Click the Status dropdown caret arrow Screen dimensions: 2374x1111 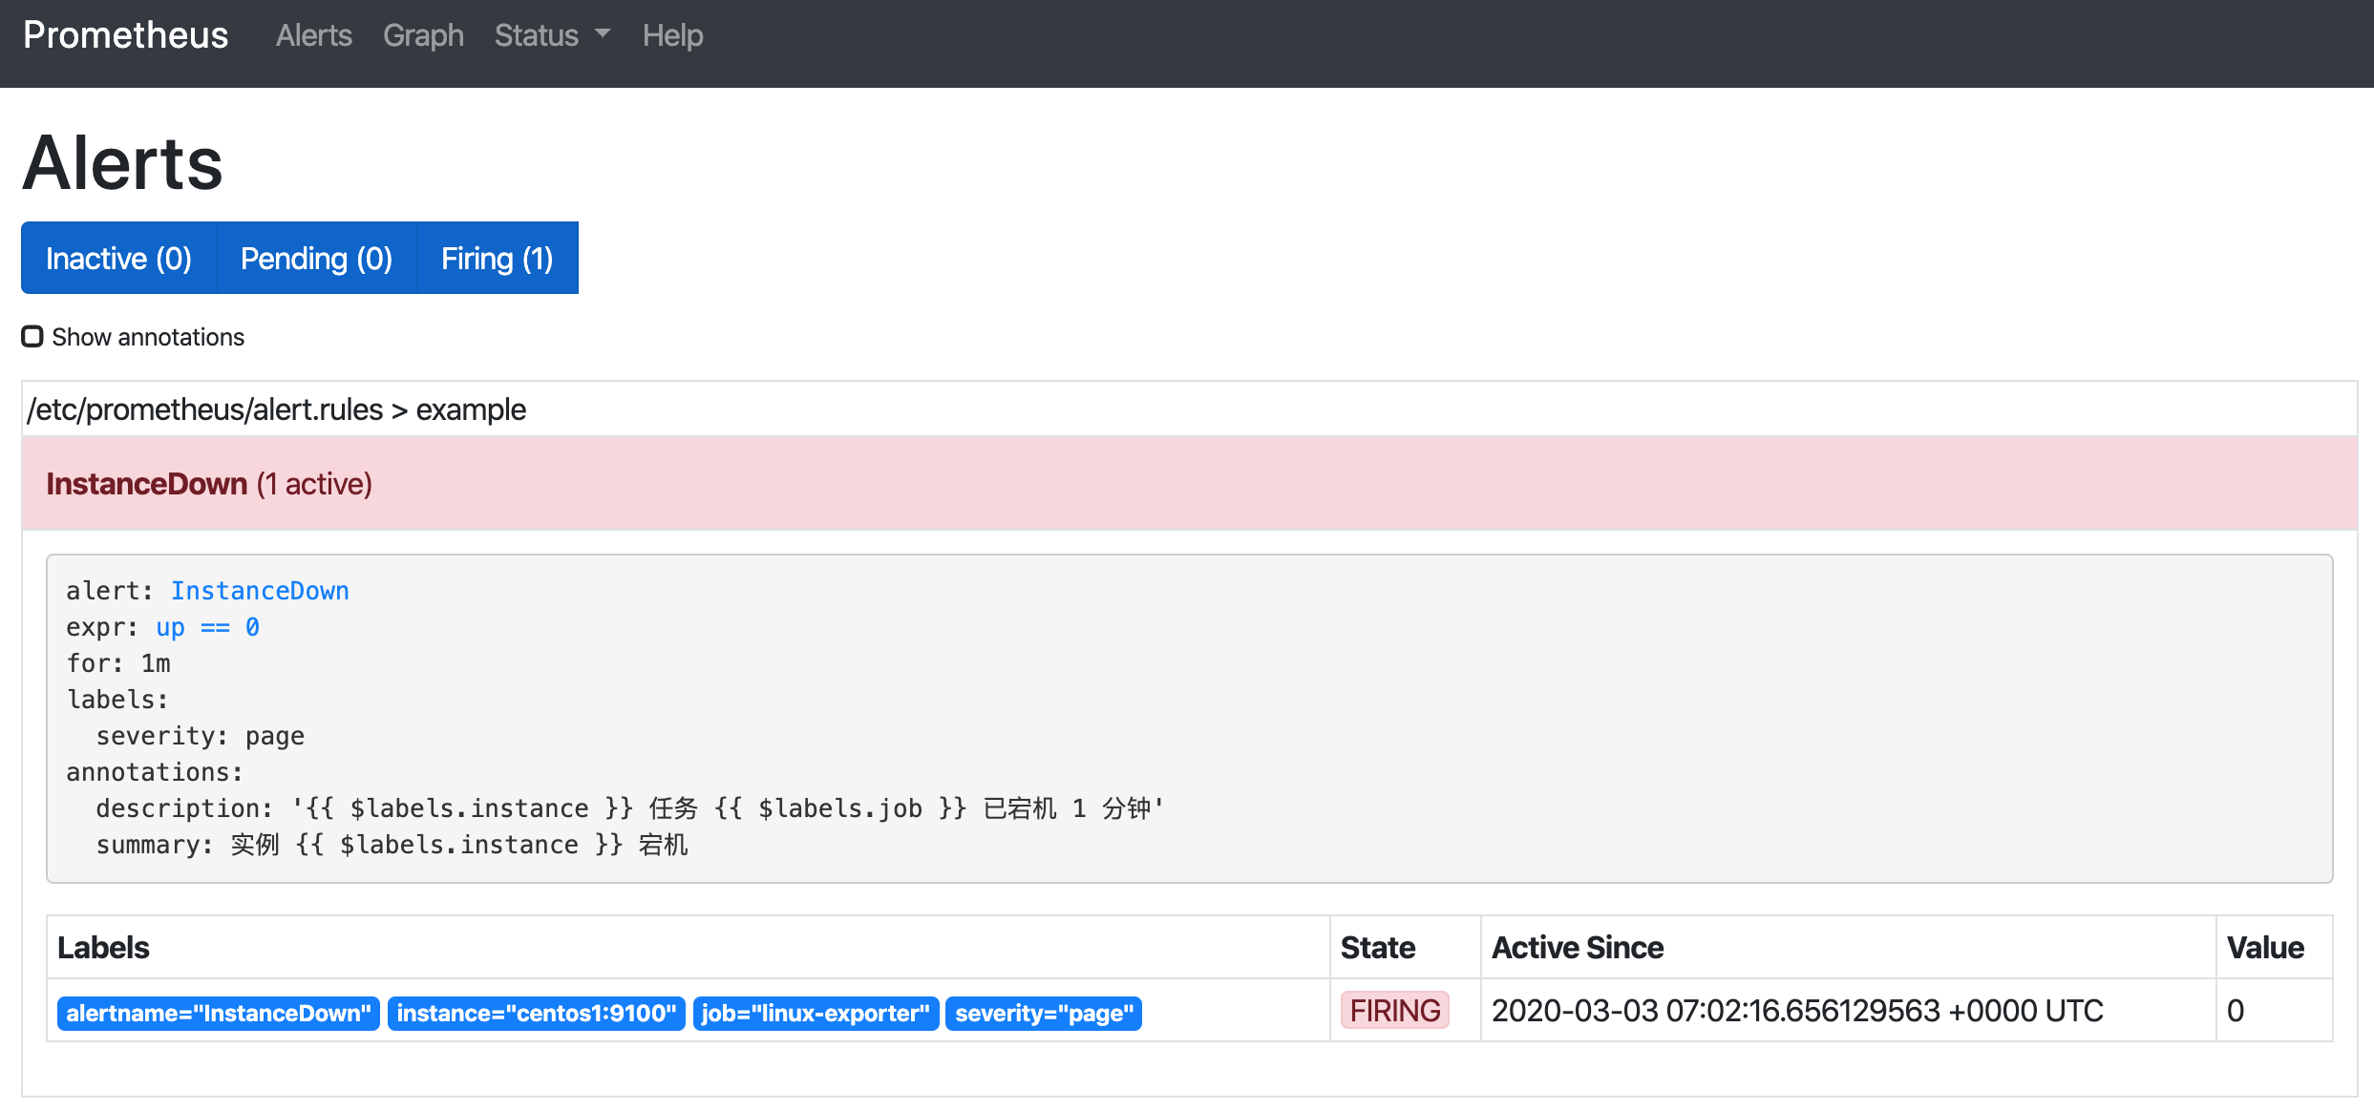tap(603, 33)
